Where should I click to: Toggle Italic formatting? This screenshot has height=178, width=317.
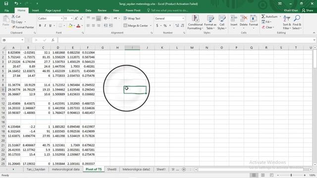[x=45, y=26]
